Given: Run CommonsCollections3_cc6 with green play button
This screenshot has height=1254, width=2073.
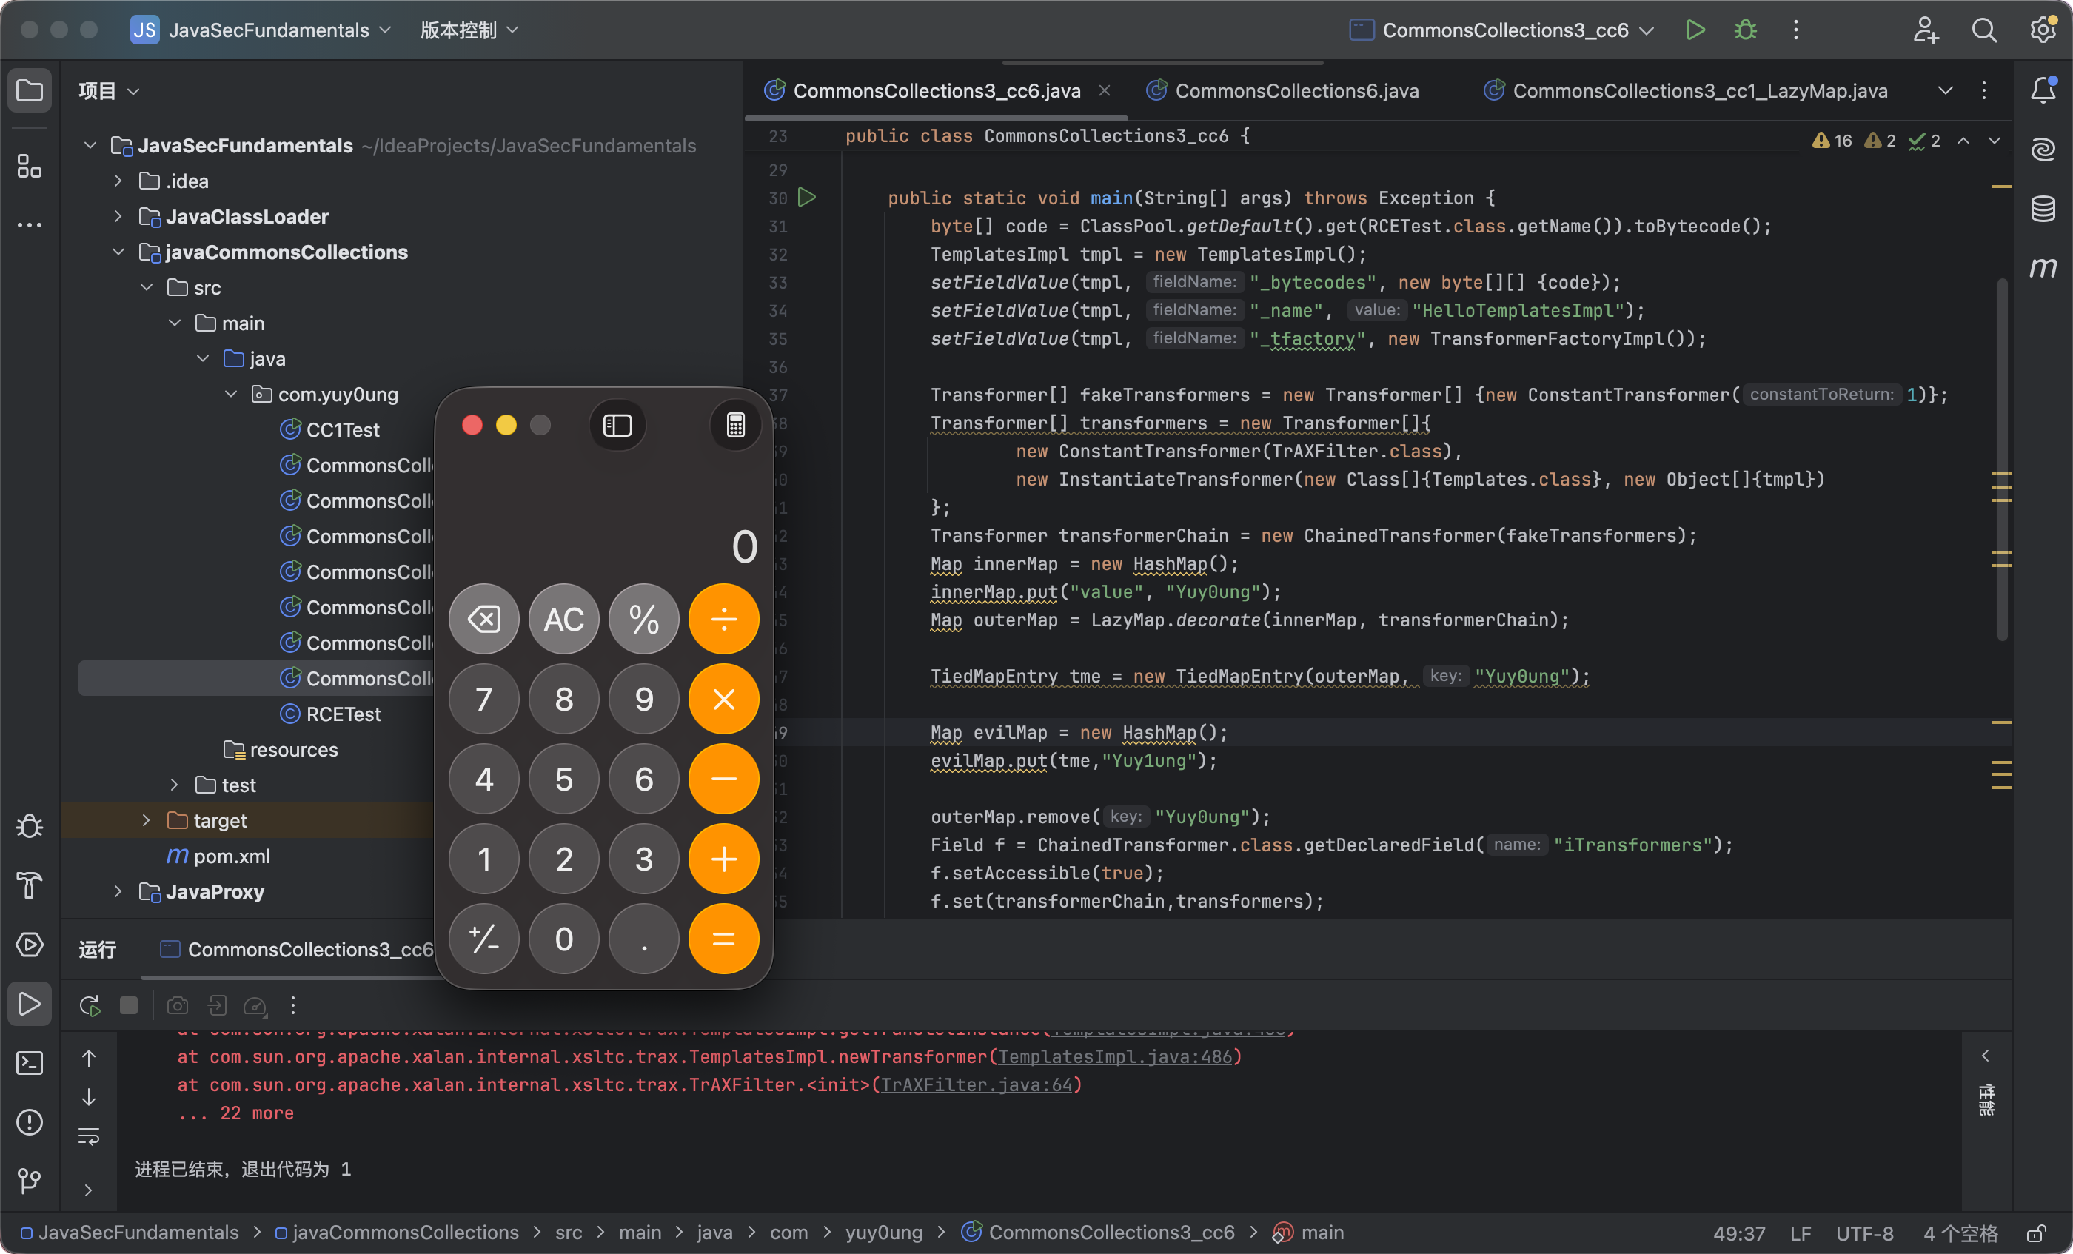Looking at the screenshot, I should [1695, 30].
